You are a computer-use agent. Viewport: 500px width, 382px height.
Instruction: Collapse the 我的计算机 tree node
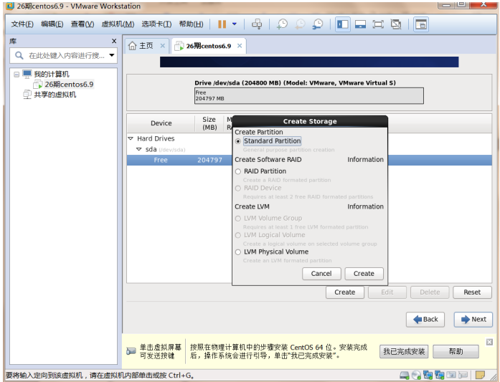coord(16,75)
